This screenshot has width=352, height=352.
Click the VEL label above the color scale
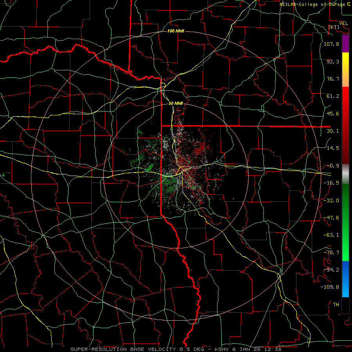point(344,23)
